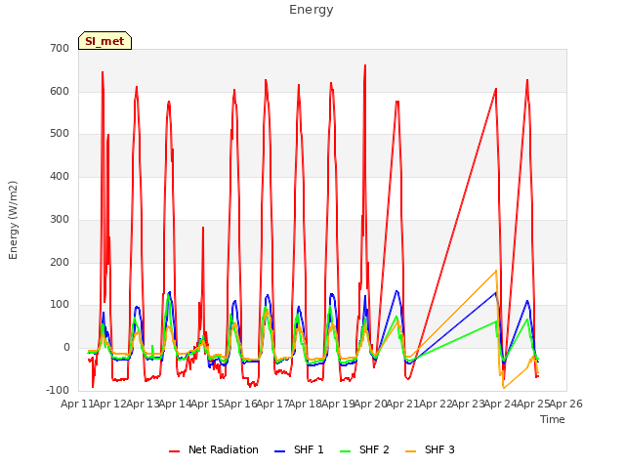
Task: Click the Apr 17 x-axis label
Action: point(272,404)
